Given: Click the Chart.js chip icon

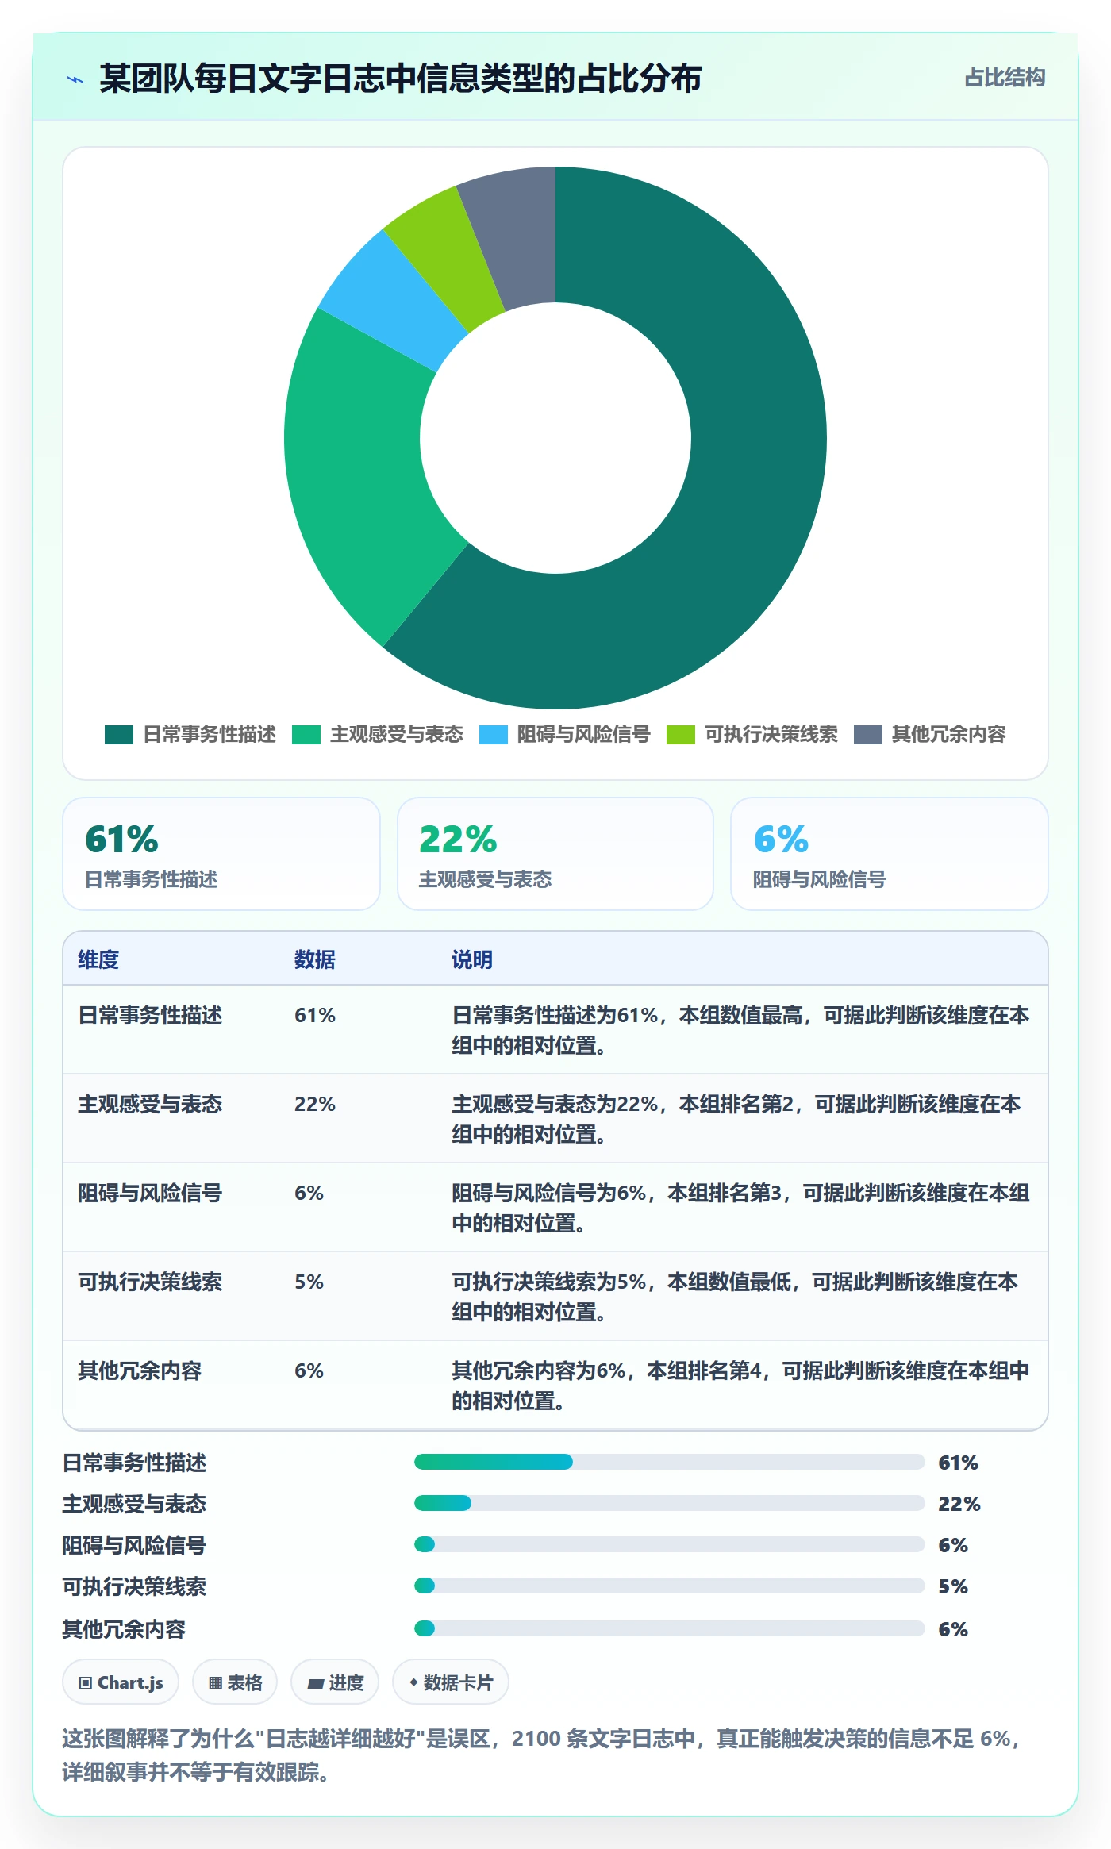Looking at the screenshot, I should pos(86,1683).
